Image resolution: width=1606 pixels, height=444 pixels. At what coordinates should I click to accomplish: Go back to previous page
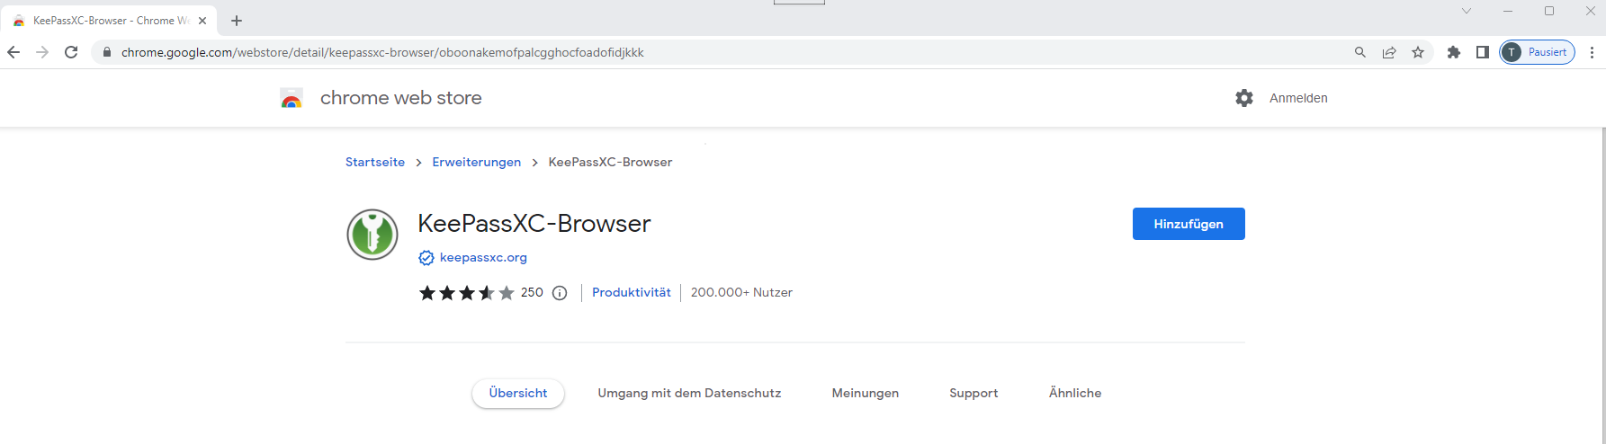13,52
